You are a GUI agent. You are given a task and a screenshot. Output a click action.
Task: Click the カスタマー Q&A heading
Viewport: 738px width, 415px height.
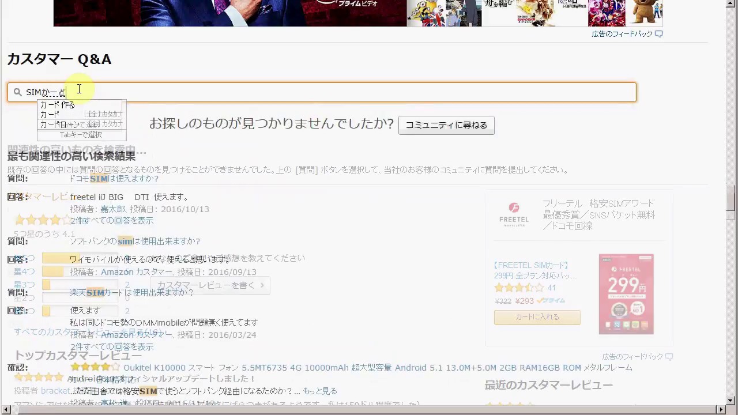(x=59, y=59)
